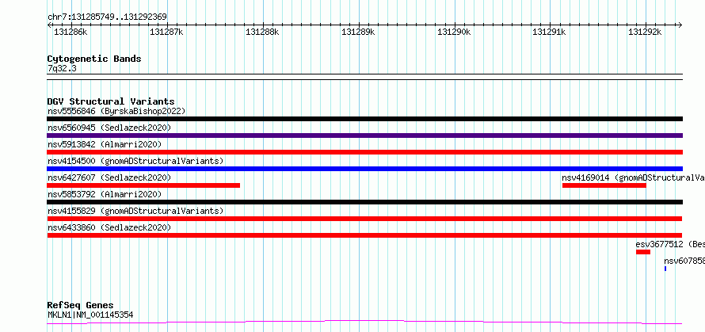Click the 131289k ruler mark
This screenshot has height=332, width=705.
coord(358,32)
